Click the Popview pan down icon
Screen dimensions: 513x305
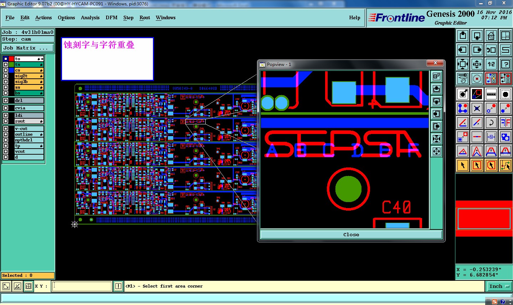point(437,101)
